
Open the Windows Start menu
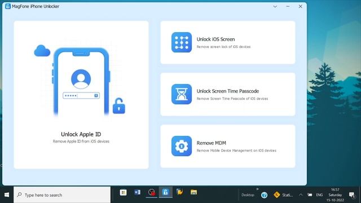point(7,195)
